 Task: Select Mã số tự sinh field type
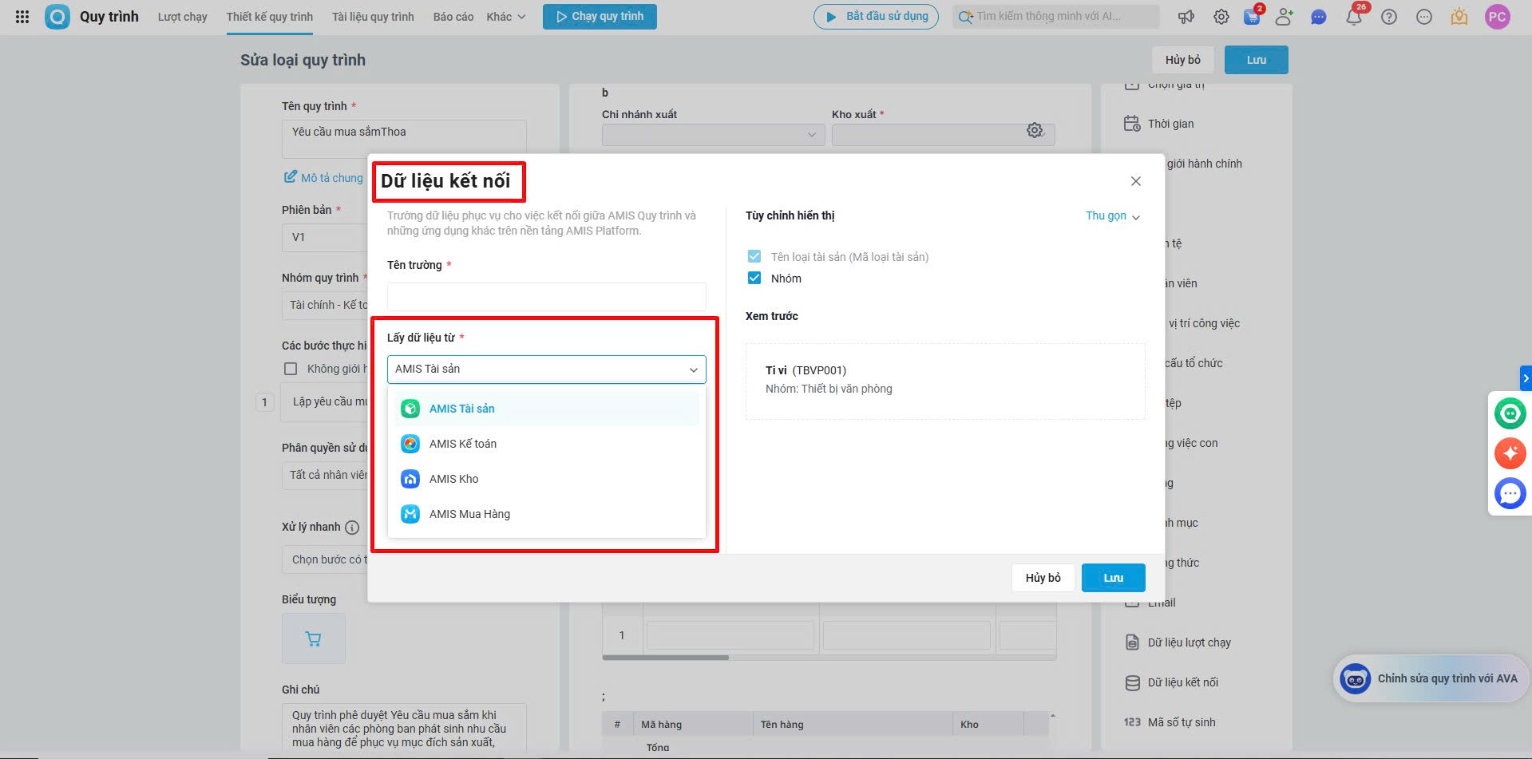(x=1170, y=722)
